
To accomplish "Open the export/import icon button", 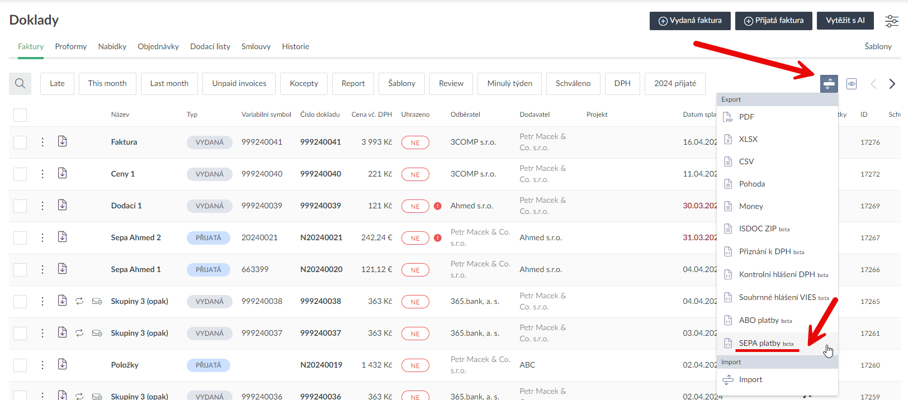I will pos(829,84).
